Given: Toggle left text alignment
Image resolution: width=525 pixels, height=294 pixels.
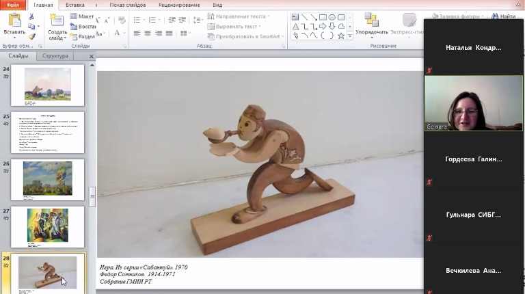Looking at the screenshot, I should (137, 34).
